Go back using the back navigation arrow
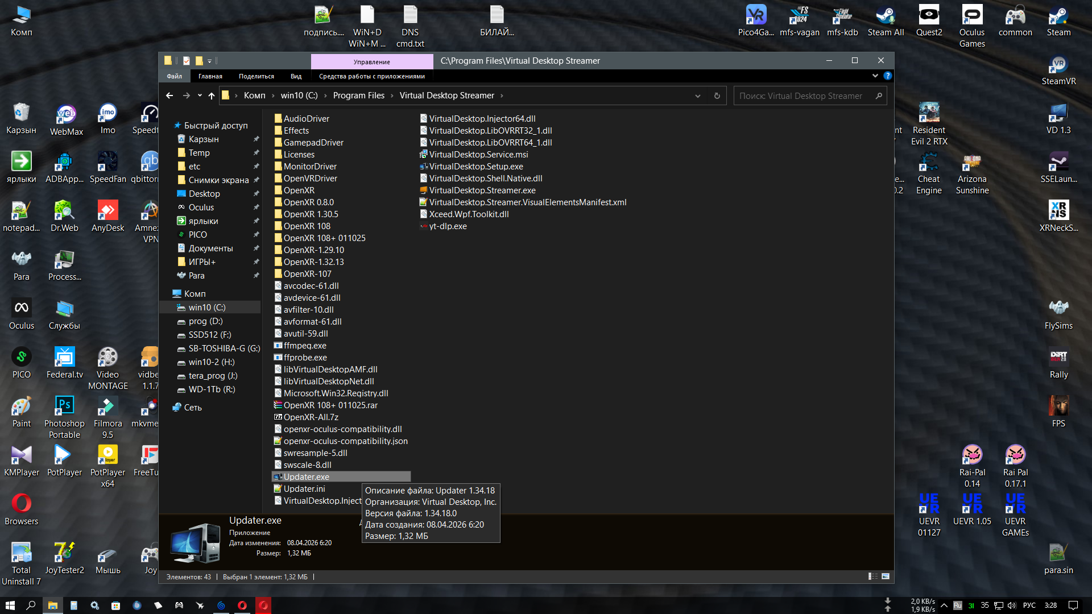This screenshot has width=1092, height=614. point(169,96)
